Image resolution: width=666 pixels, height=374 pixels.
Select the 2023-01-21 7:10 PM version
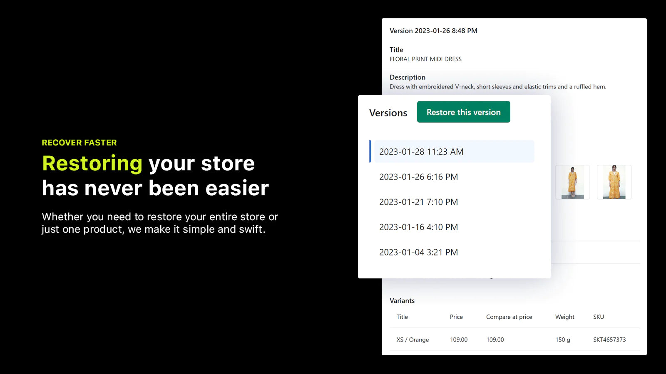[418, 202]
